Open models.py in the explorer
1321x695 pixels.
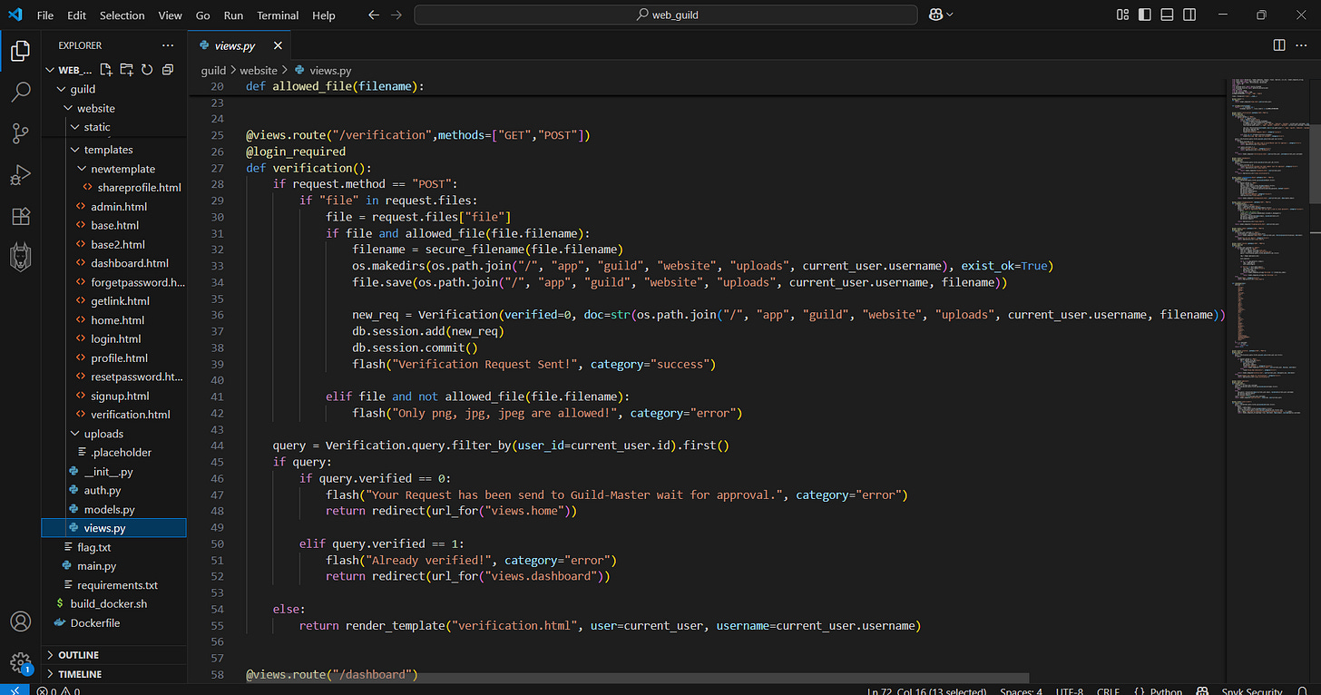click(109, 509)
